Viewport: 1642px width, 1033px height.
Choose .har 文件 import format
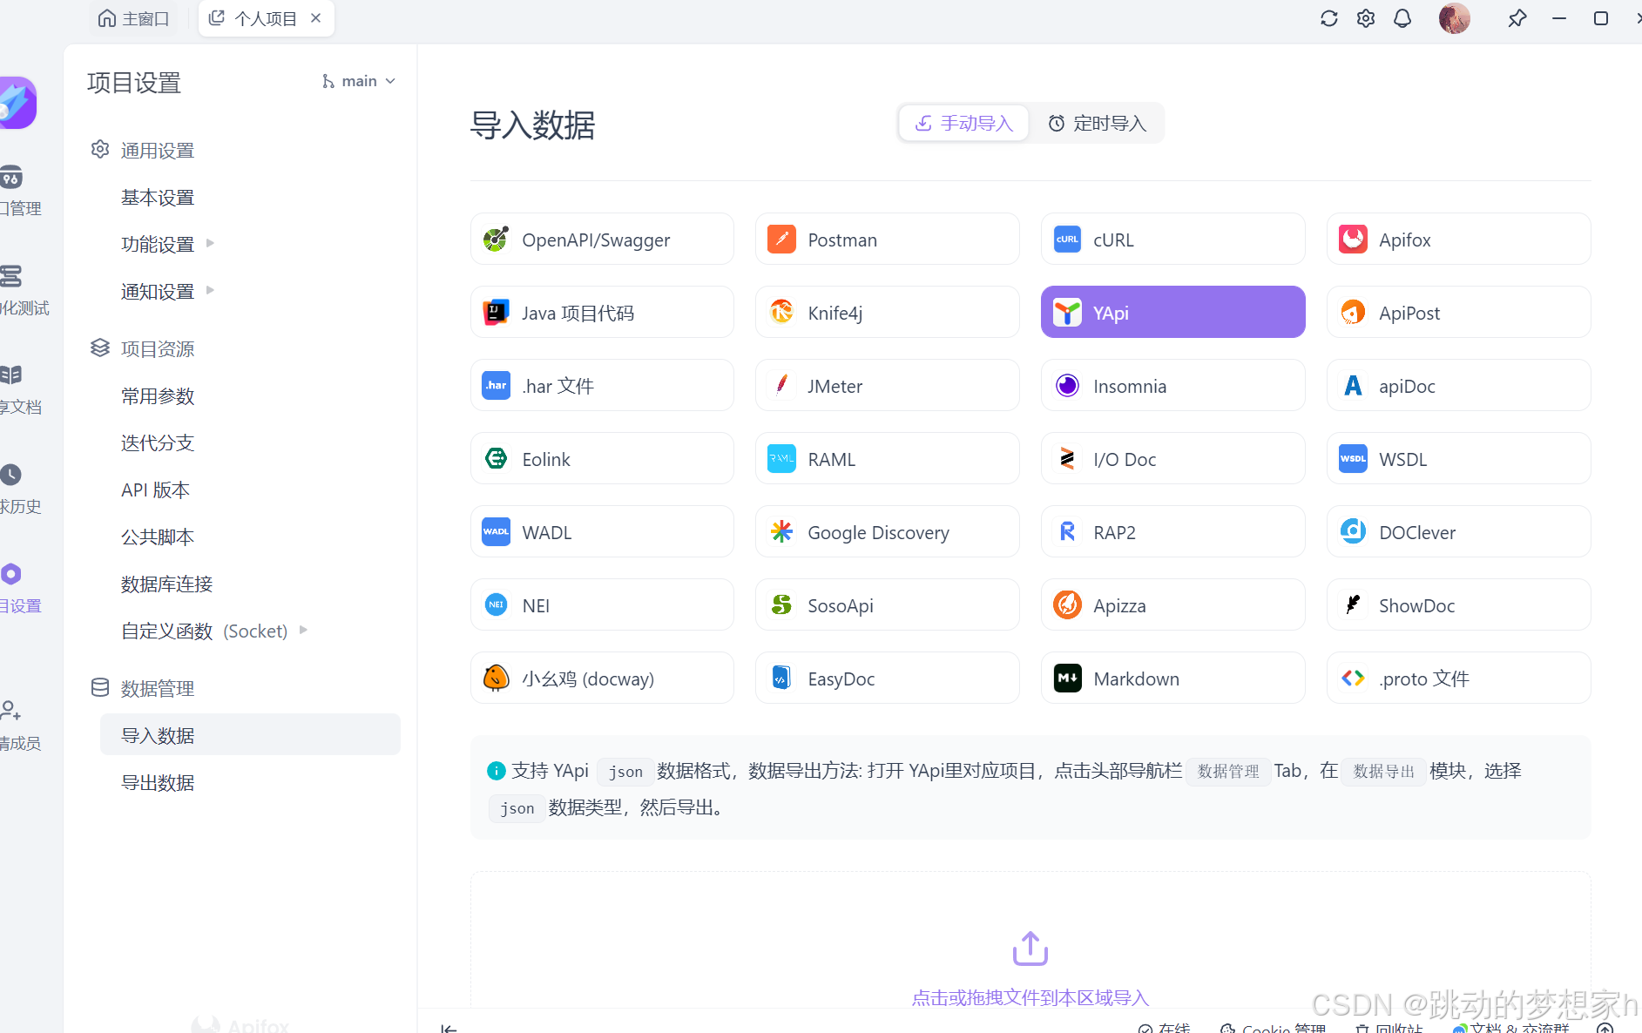tap(602, 386)
